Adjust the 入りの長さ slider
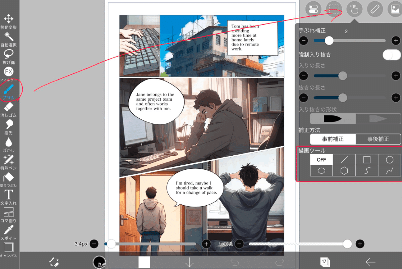Image resolution: width=402 pixels, height=269 pixels. tap(349, 75)
